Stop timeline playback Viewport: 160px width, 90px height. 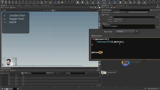point(7,89)
